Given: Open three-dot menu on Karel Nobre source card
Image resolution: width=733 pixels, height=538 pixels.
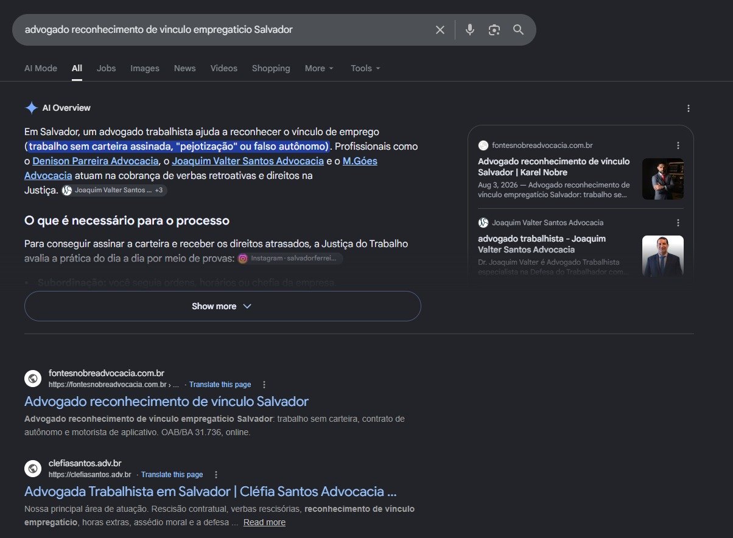Looking at the screenshot, I should (678, 145).
